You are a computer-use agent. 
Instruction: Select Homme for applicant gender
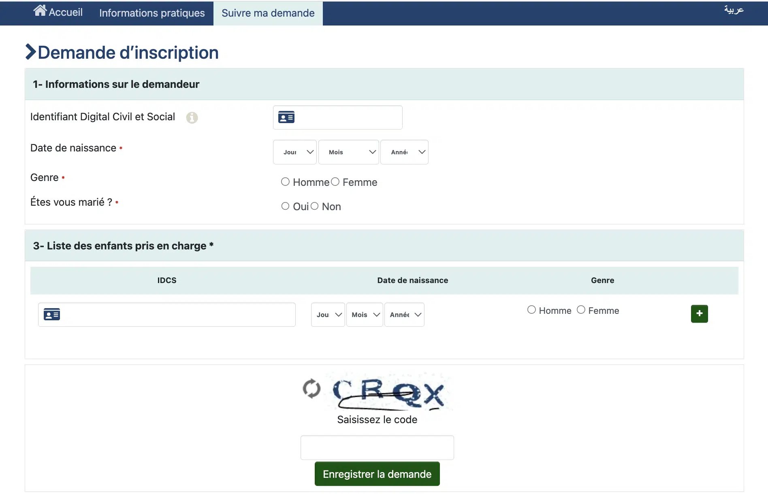[286, 182]
